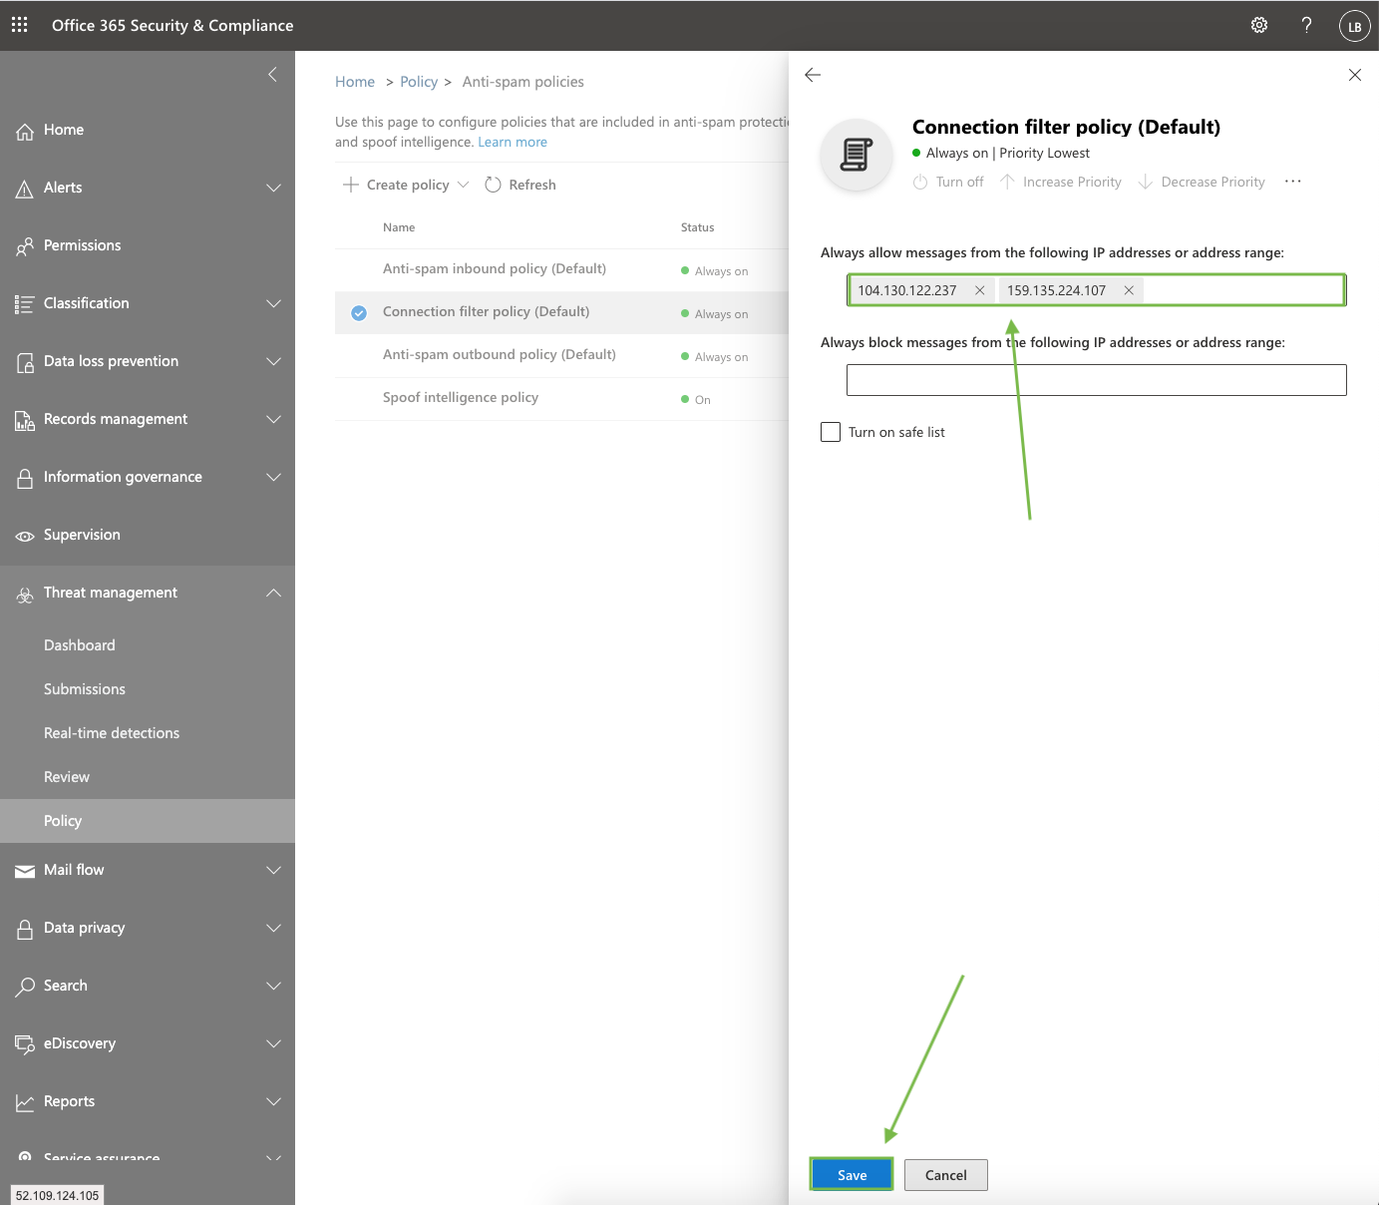Enable the Turn on safe list checkbox
Screen dimensions: 1379x1205
click(x=831, y=432)
